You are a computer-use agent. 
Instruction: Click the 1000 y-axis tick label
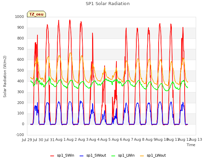tap(20, 17)
